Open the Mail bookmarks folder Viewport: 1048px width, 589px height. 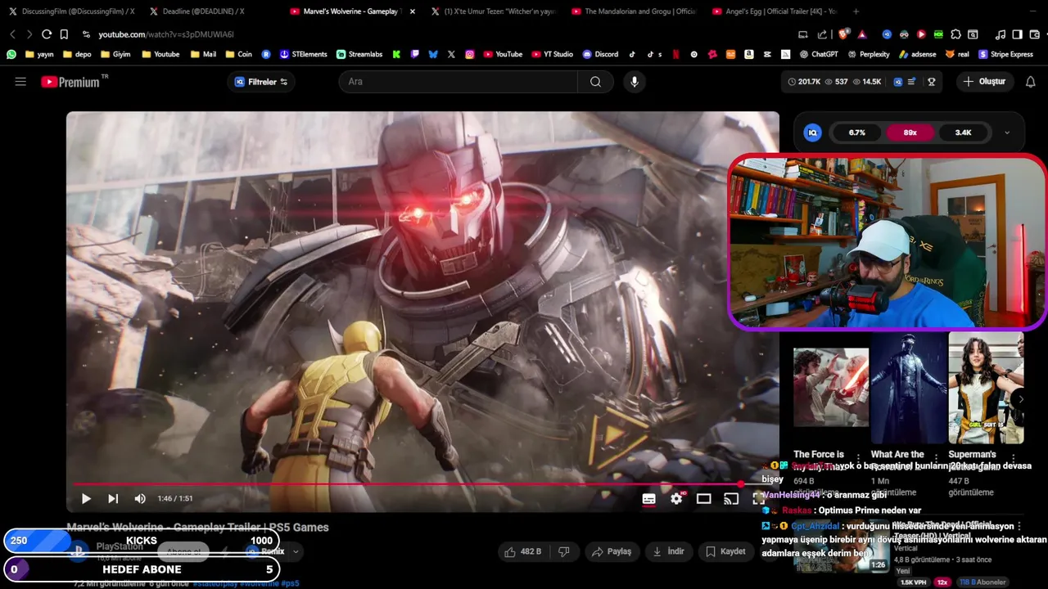click(203, 54)
